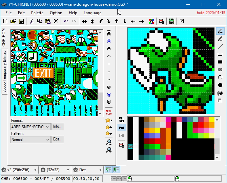Select the Pencil drawing tool
Screen dimensions: 227x183
click(220, 31)
